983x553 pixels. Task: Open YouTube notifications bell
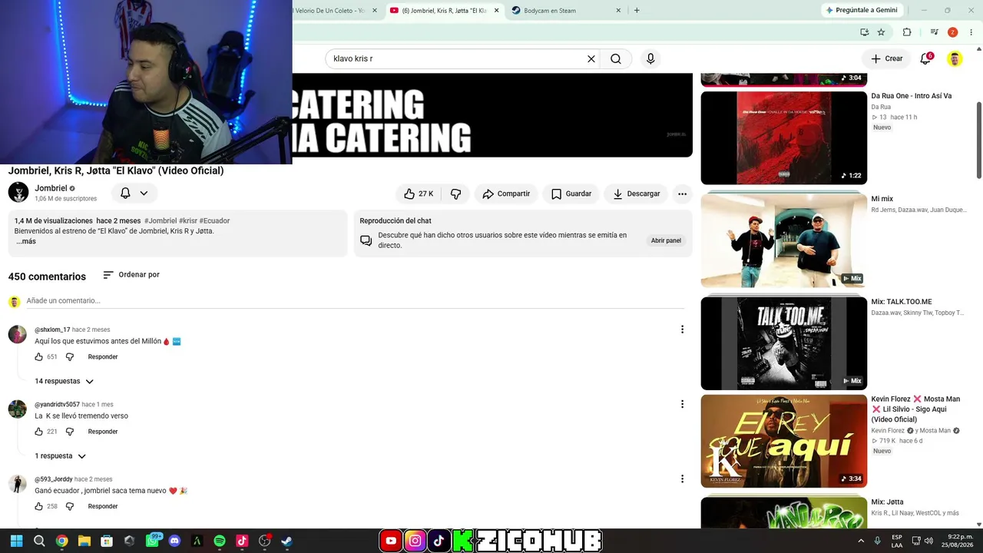pyautogui.click(x=925, y=58)
